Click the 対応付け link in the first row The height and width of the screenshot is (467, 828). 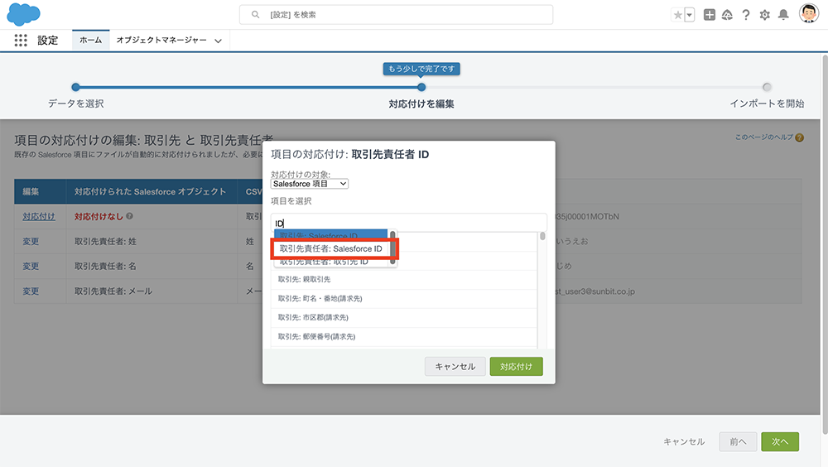tap(39, 217)
